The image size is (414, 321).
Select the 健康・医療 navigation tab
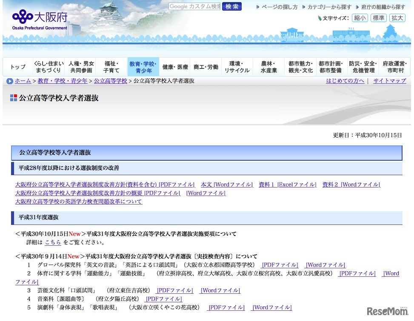[175, 67]
